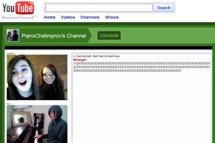Navigate to the Channels section
215x143 pixels.
pyautogui.click(x=90, y=17)
